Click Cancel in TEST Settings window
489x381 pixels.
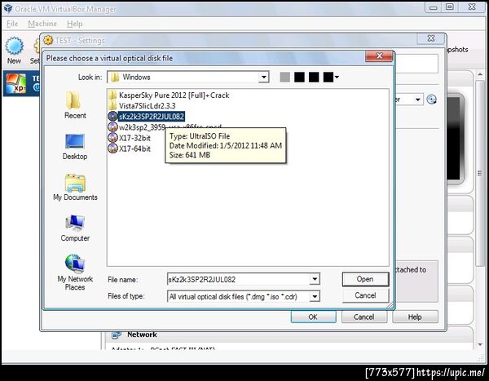click(364, 317)
